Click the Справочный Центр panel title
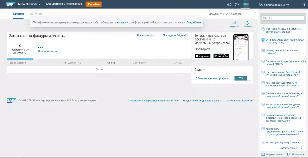The image size is (308, 158). (x=277, y=5)
